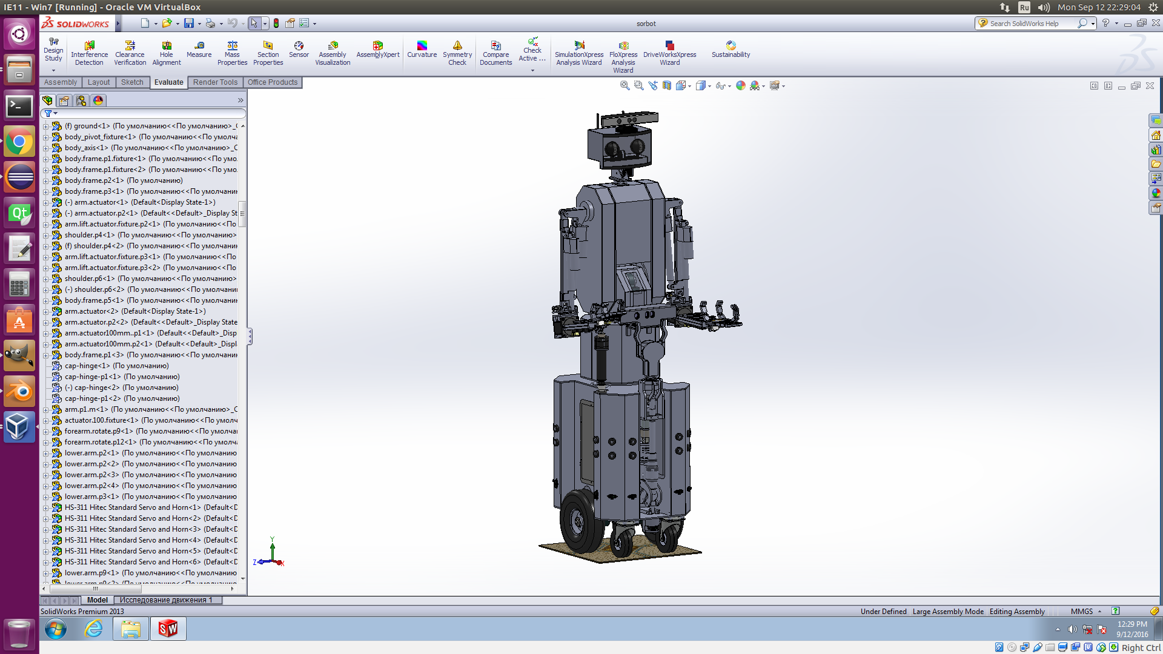Open the Исследование движения 1 motion study tab

pyautogui.click(x=166, y=600)
